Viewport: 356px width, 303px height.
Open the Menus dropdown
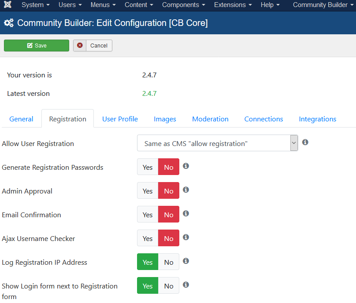[103, 5]
